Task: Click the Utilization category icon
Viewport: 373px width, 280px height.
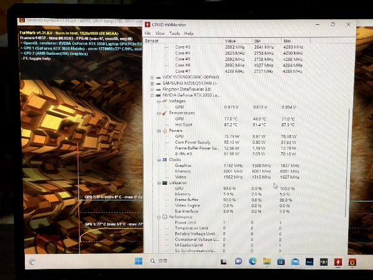Action: click(165, 183)
